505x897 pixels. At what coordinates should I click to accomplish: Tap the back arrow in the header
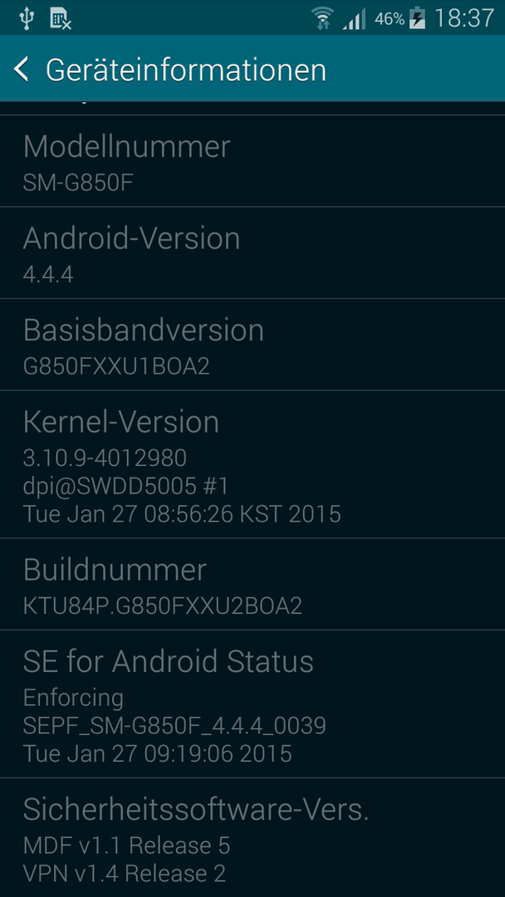[x=21, y=69]
